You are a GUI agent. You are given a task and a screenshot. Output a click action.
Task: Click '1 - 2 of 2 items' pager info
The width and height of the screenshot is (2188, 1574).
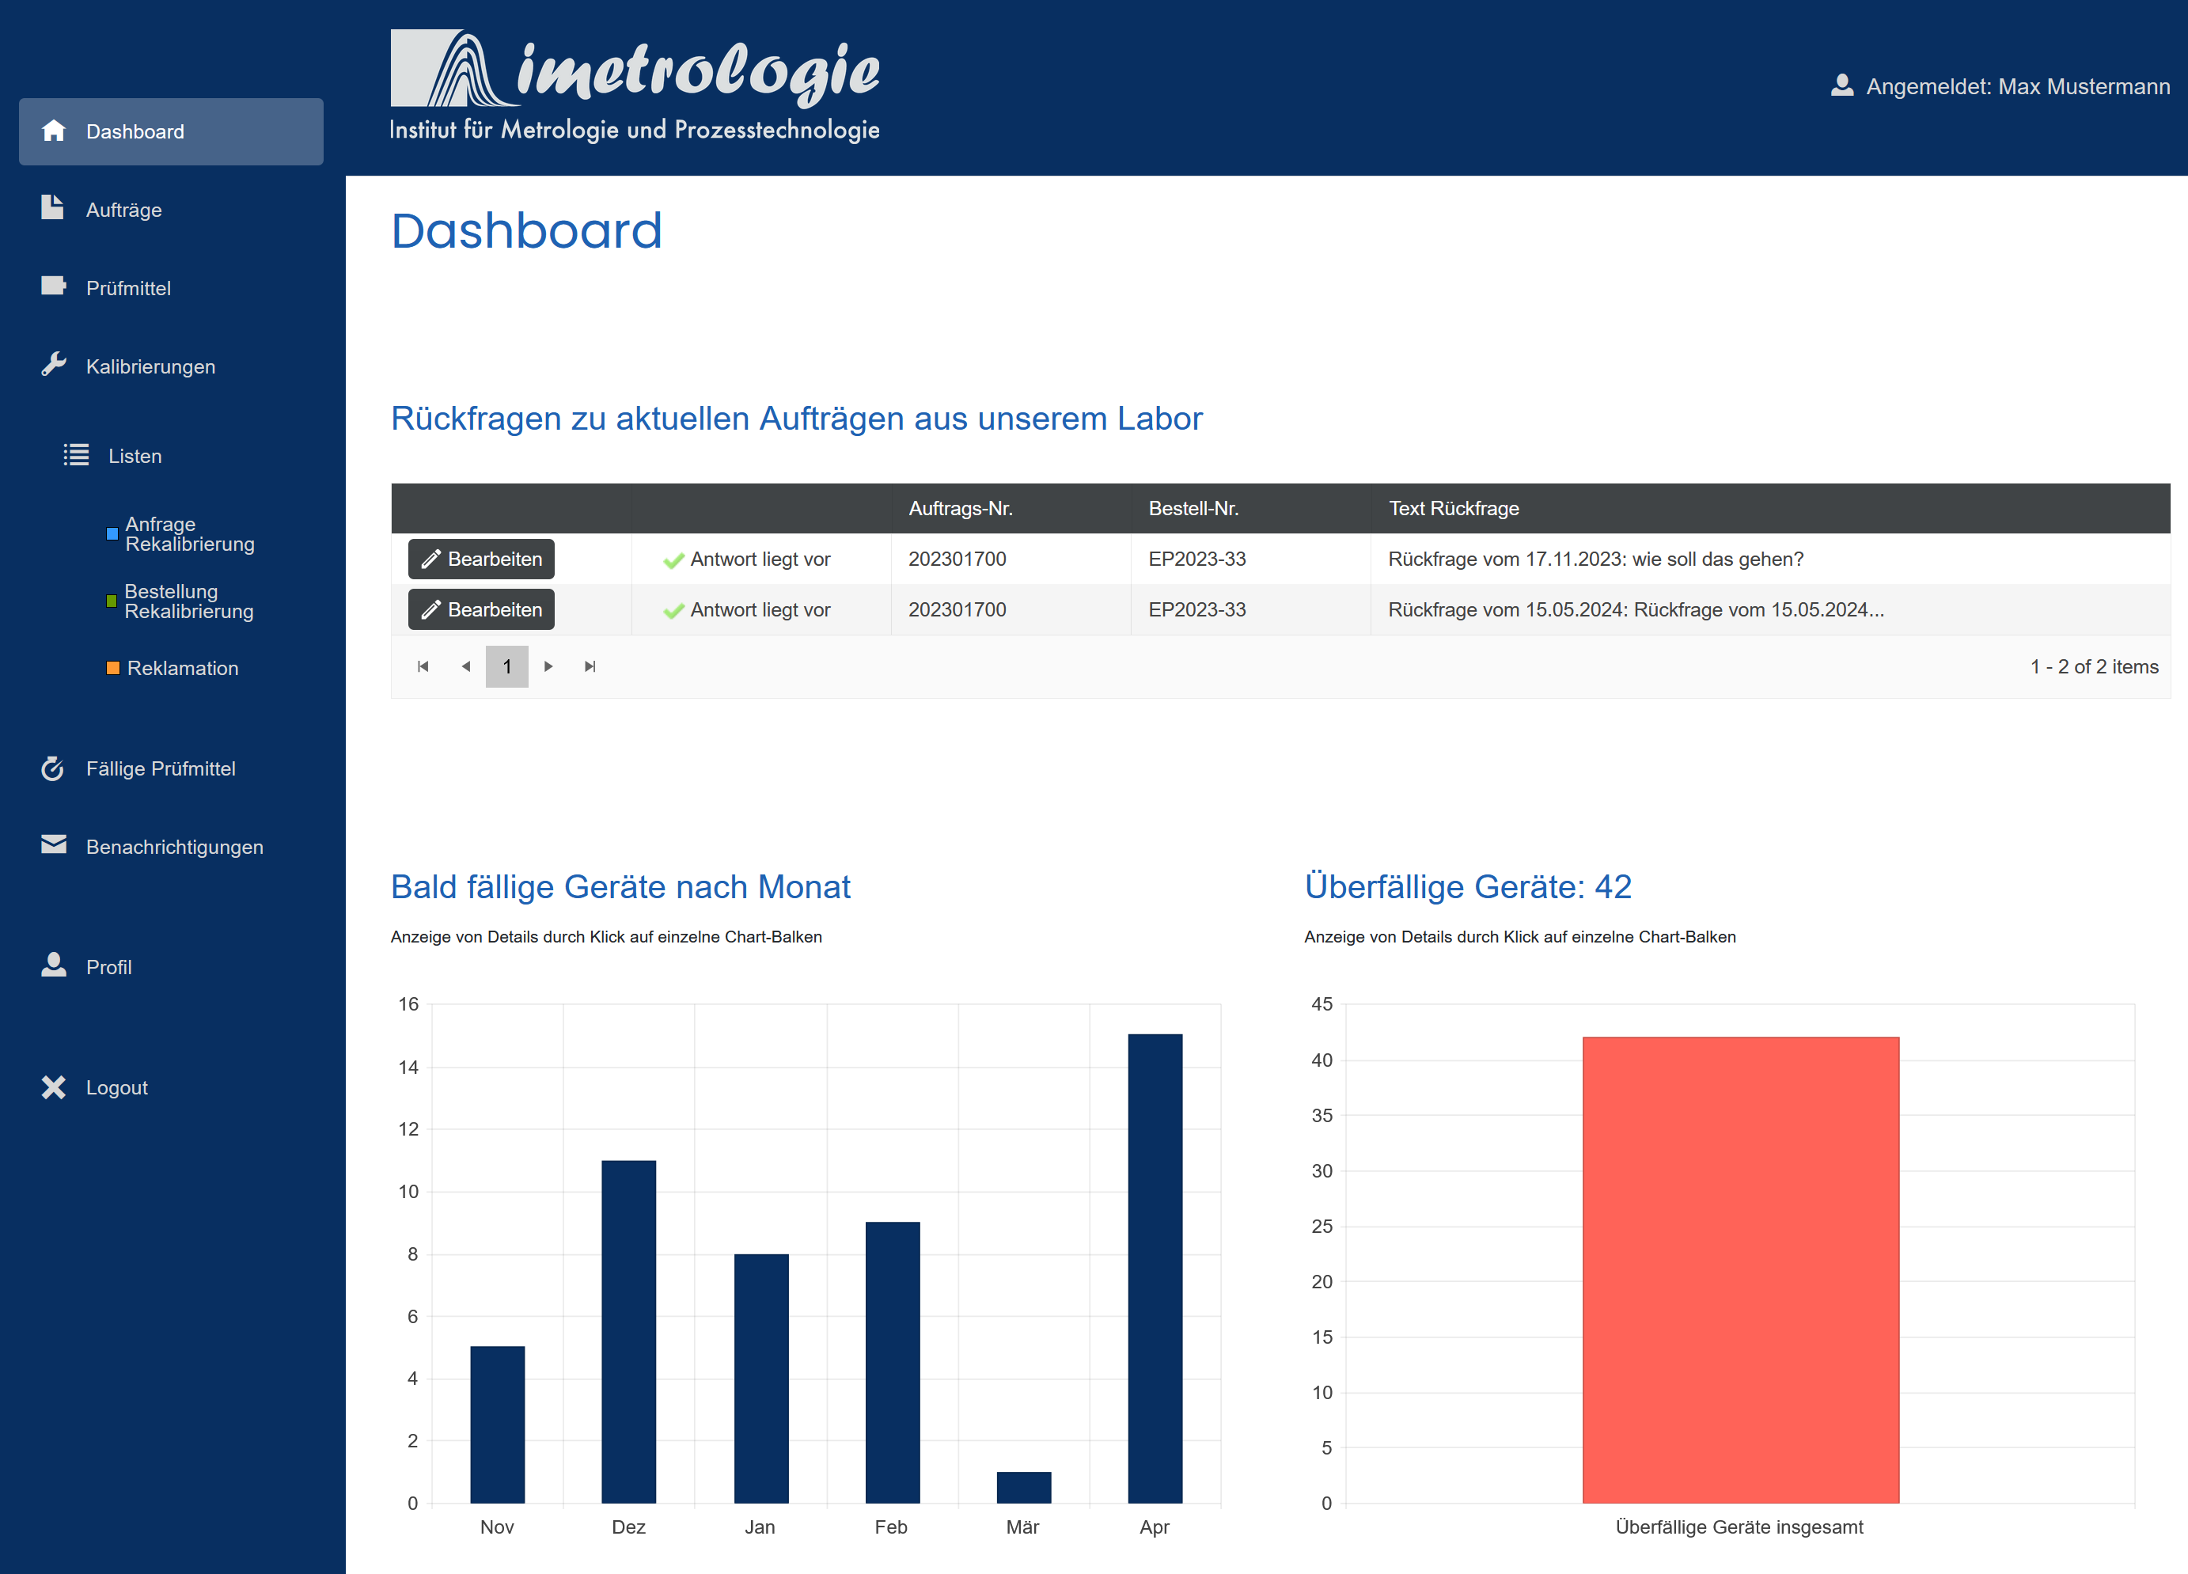pyautogui.click(x=2095, y=667)
